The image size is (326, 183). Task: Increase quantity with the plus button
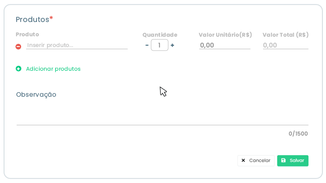pos(172,45)
